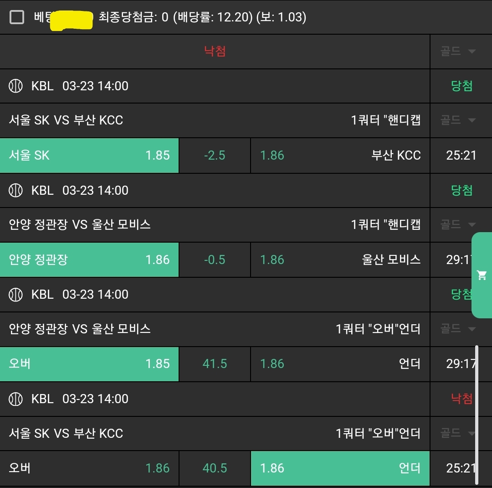The image size is (492, 488).
Task: Pick 언더 option for 40.5 line
Action: [x=340, y=468]
